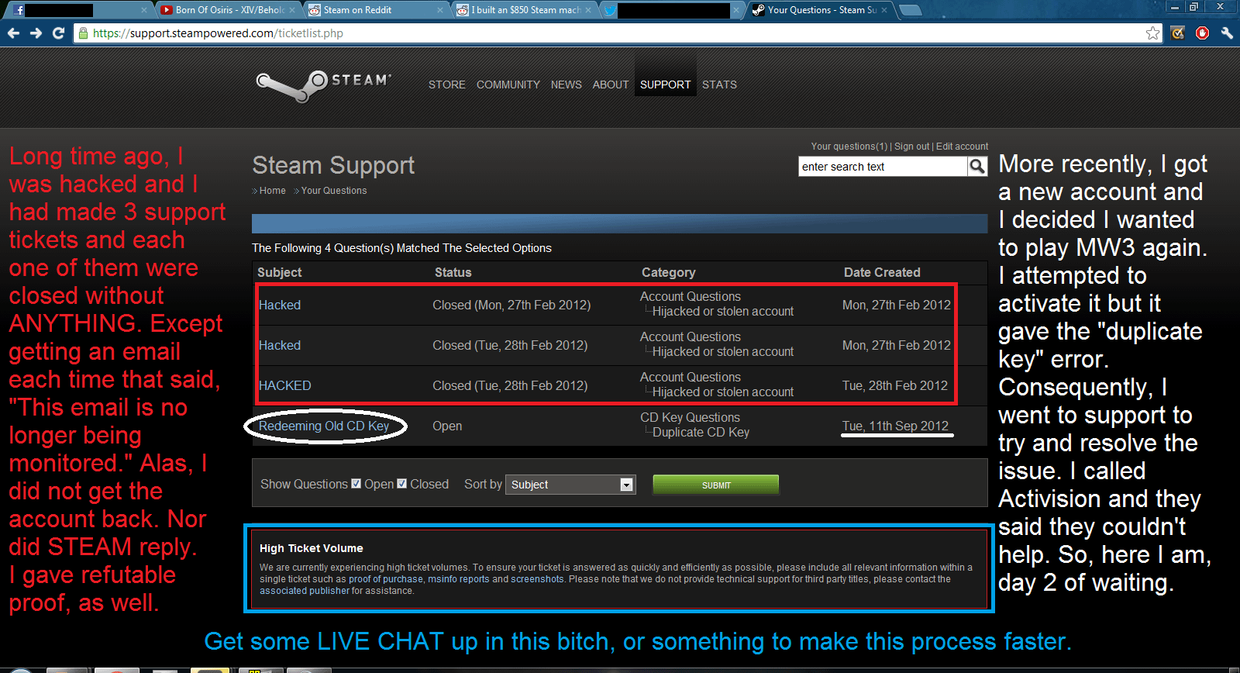The image size is (1240, 673).
Task: Click the browser address bar URL
Action: (x=218, y=33)
